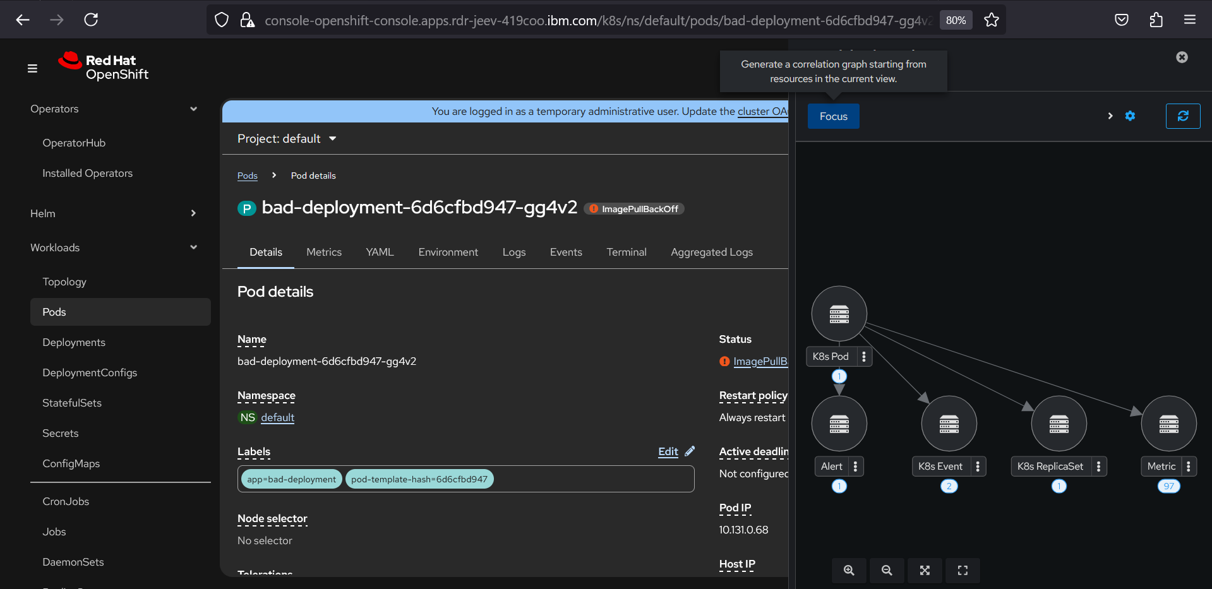
Task: Open the Events tab
Action: [566, 252]
